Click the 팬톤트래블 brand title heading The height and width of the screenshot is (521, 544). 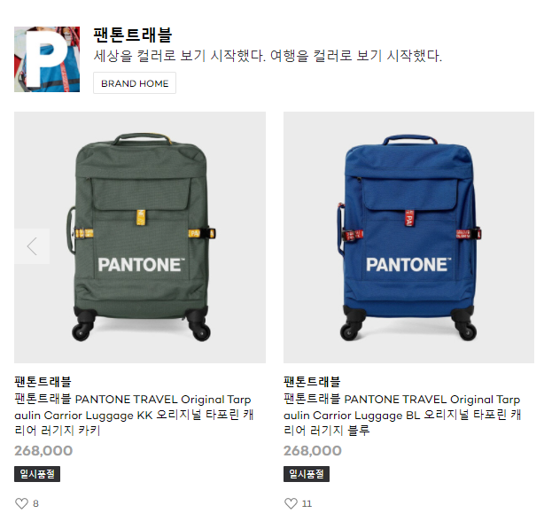[133, 35]
